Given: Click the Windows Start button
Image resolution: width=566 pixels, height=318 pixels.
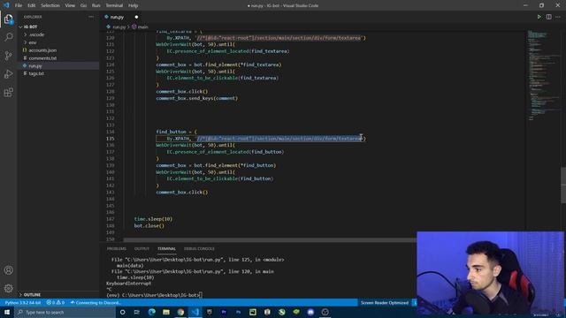Looking at the screenshot, I should 7,312.
